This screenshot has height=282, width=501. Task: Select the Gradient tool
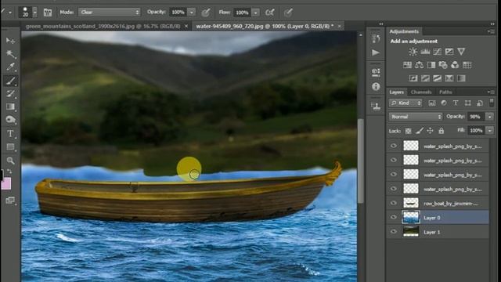[10, 107]
